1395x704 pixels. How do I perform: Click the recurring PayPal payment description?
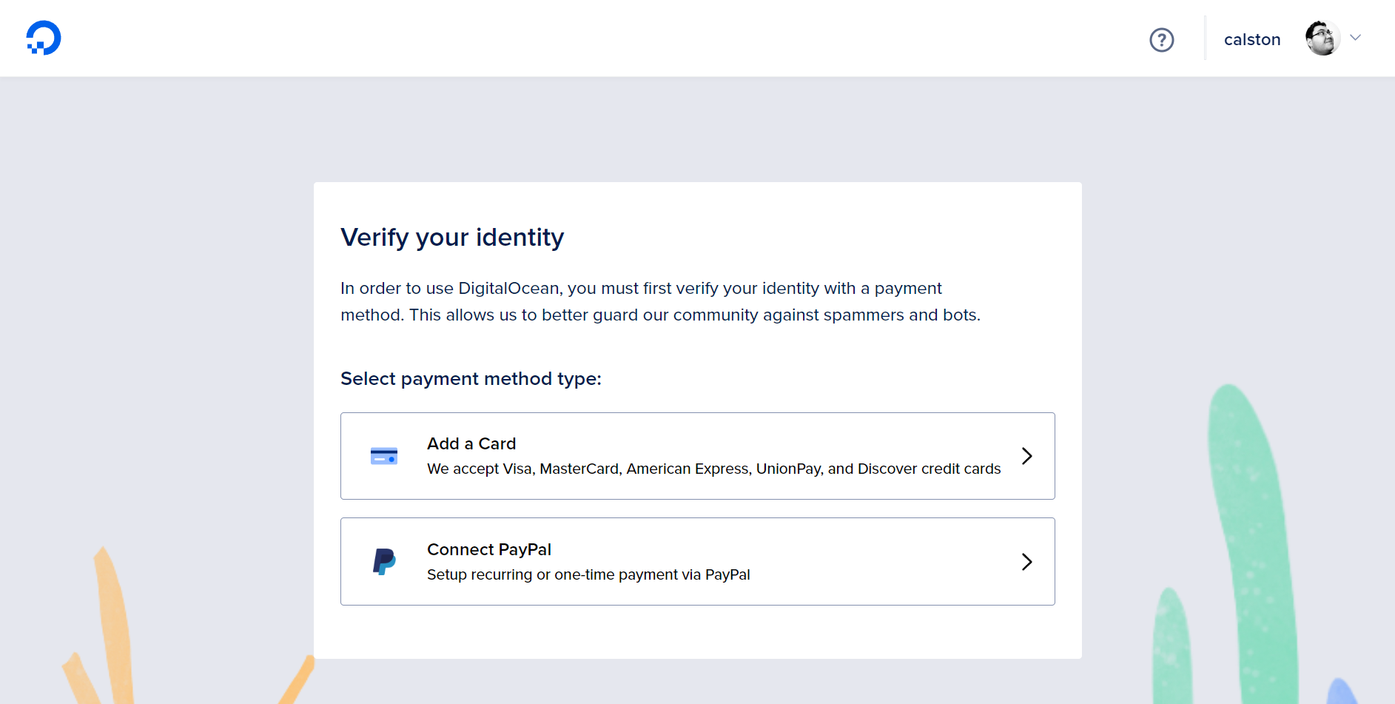pos(588,574)
